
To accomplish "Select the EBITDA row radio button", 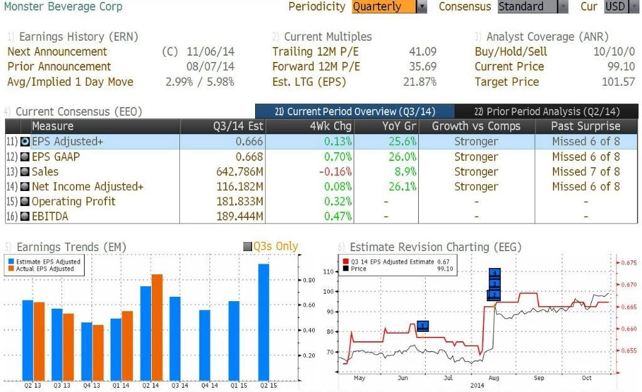I will pos(25,216).
